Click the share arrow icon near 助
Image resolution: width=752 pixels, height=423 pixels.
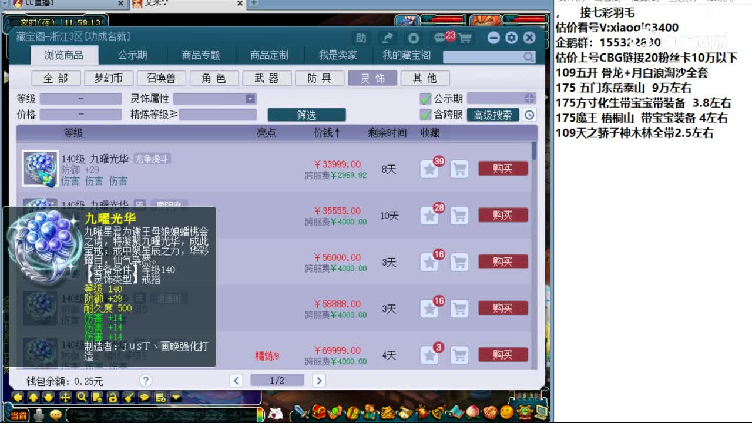click(387, 37)
